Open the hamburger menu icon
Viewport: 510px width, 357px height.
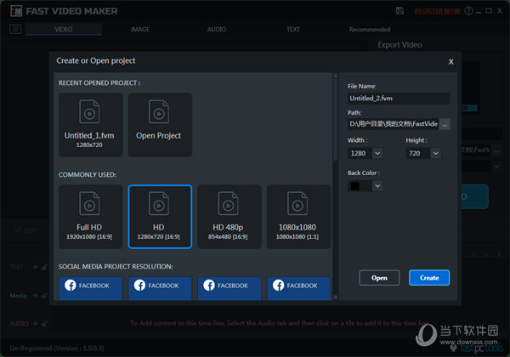15,29
